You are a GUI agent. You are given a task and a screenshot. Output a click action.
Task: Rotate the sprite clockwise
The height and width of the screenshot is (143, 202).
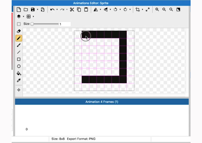tap(125, 10)
